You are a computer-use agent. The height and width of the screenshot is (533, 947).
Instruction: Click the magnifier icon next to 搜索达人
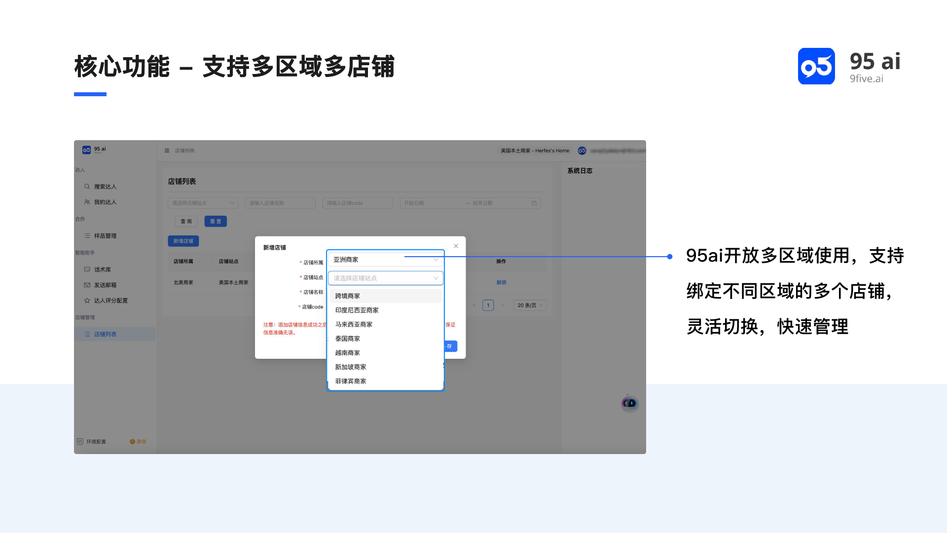87,187
